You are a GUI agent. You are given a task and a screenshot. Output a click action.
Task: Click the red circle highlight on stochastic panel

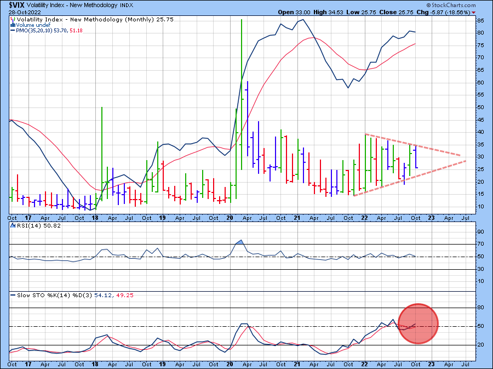coord(418,323)
